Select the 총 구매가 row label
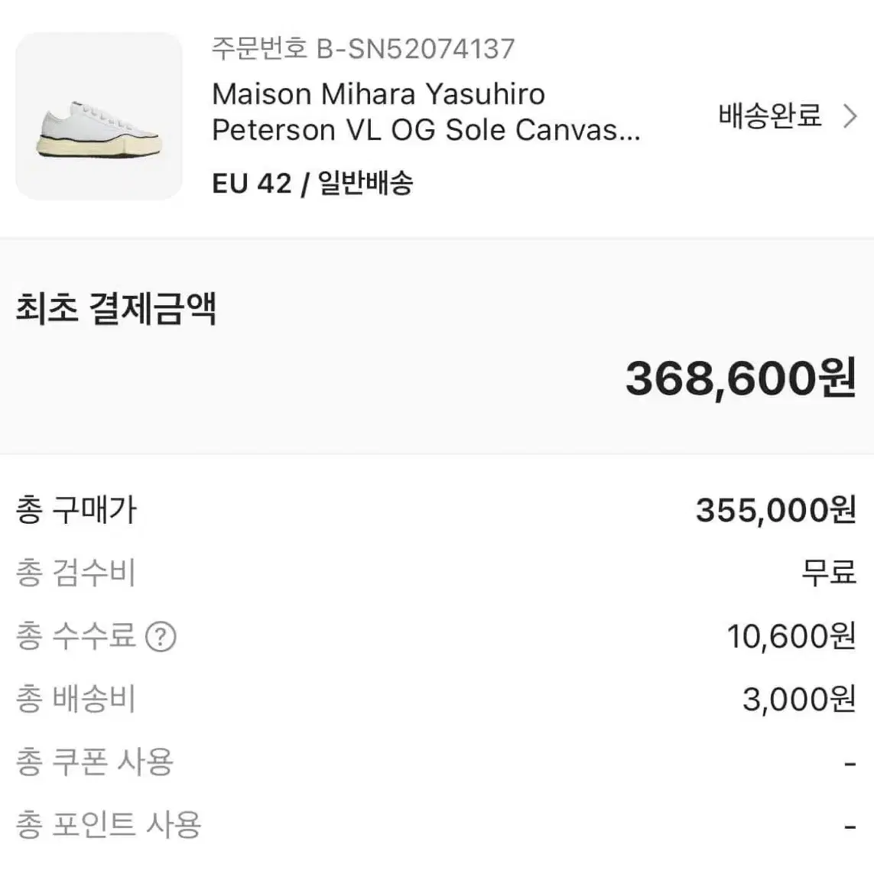Viewport: 874px width, 874px height. 76,510
